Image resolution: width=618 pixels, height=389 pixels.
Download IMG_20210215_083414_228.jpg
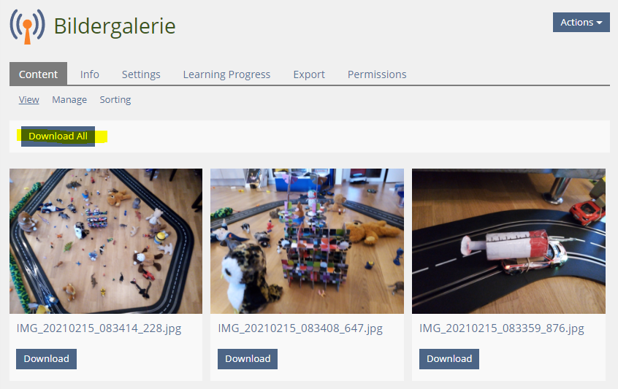pos(46,358)
